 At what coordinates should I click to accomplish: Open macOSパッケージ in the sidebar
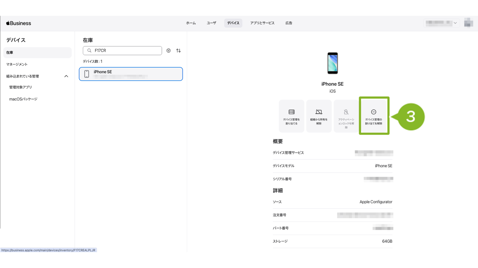point(23,99)
